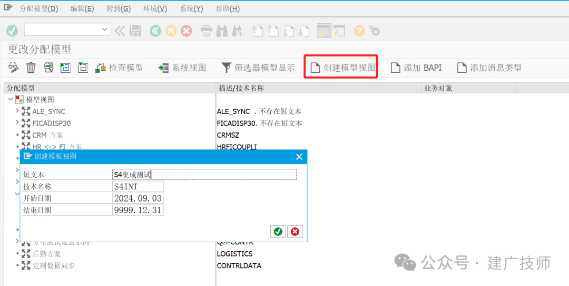
Task: Click the 系统视图 button
Action: pyautogui.click(x=182, y=68)
